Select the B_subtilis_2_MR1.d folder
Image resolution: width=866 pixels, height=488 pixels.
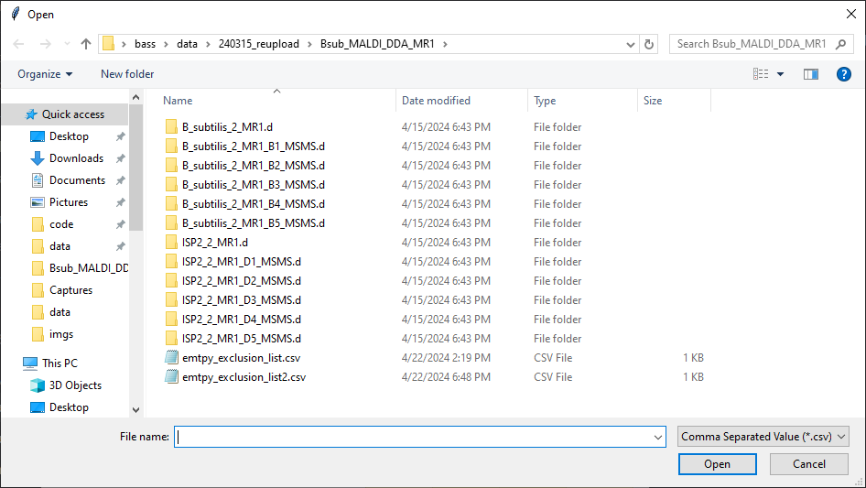tap(227, 127)
